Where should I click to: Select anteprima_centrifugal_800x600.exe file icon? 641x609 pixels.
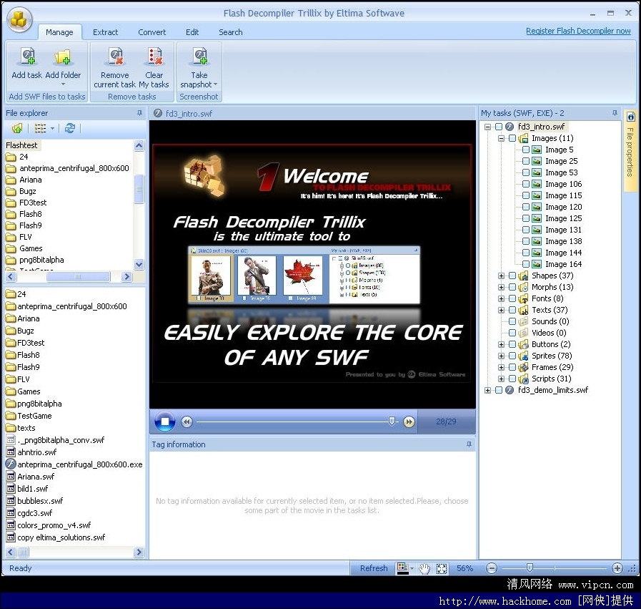(11, 464)
